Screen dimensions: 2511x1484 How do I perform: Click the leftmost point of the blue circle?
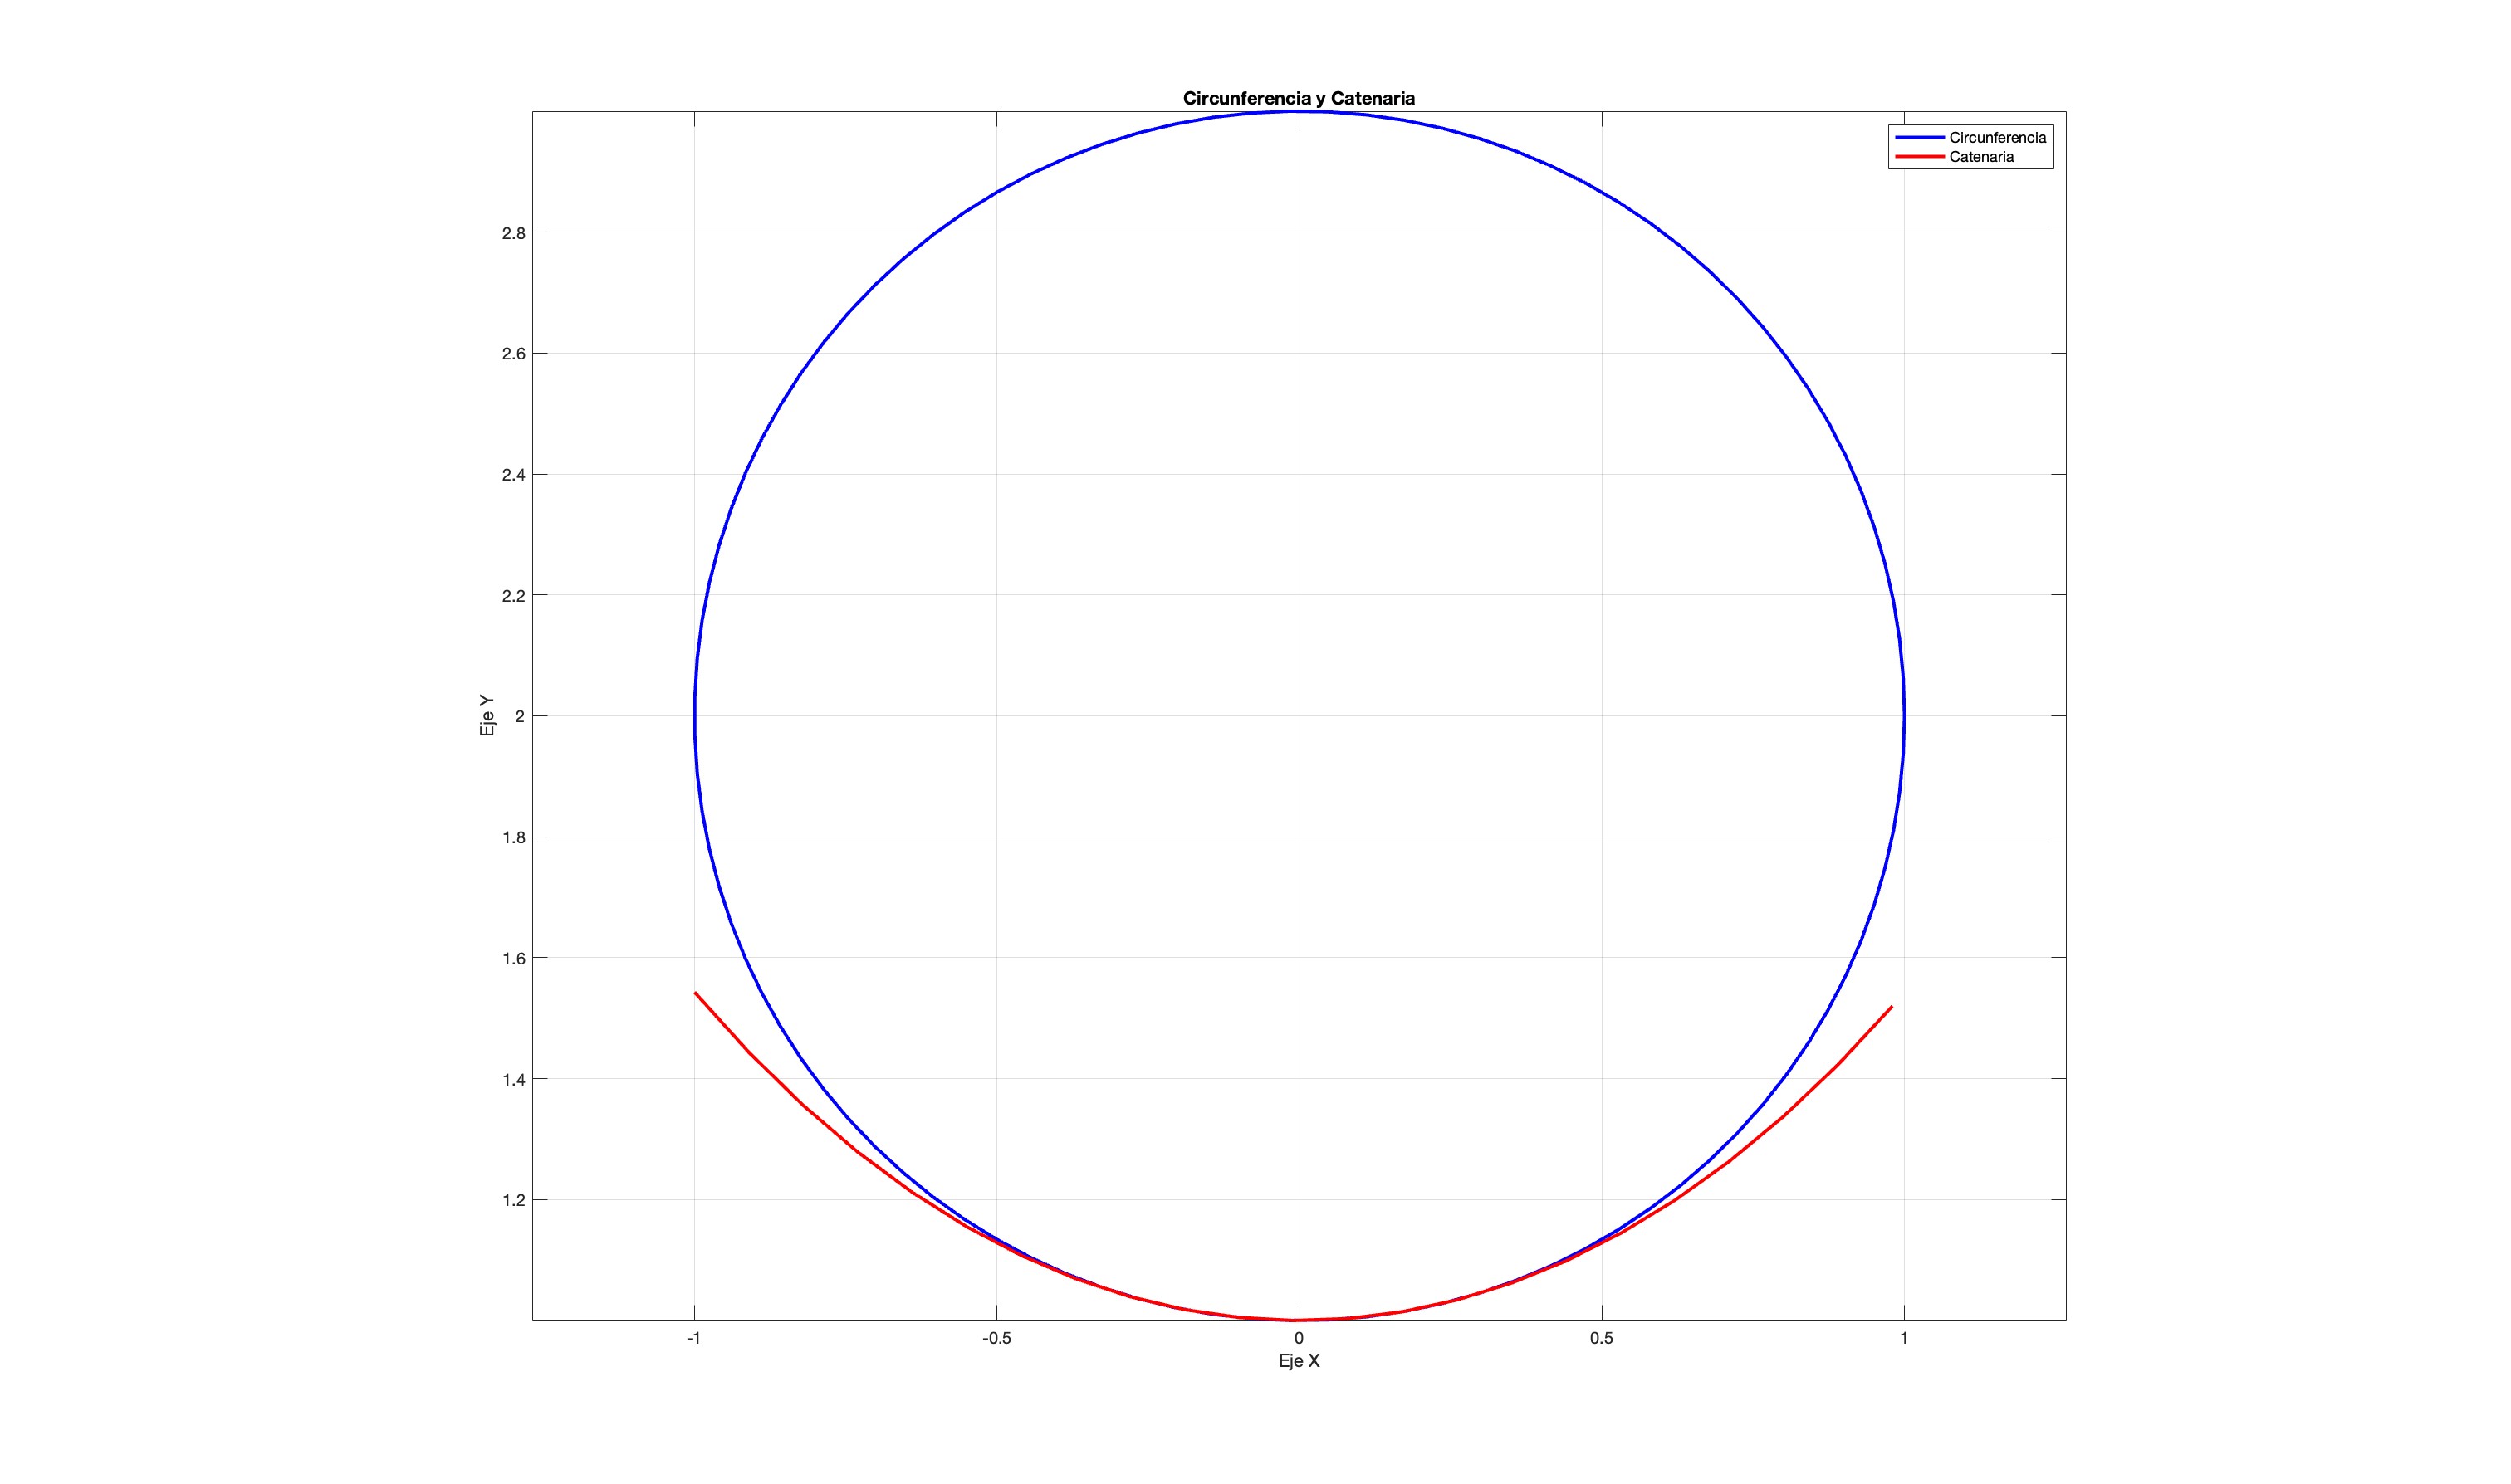coord(694,716)
